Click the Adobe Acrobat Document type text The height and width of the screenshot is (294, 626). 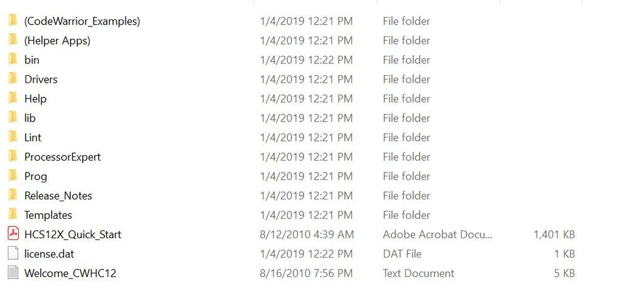438,235
